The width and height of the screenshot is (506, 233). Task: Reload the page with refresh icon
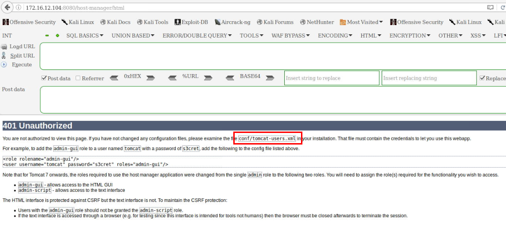coord(502,8)
